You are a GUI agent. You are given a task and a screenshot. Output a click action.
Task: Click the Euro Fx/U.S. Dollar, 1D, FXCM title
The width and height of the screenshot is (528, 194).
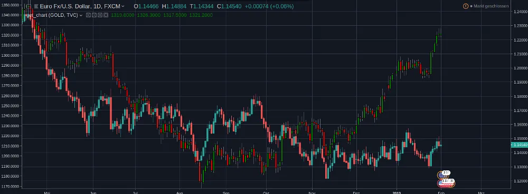(x=80, y=6)
